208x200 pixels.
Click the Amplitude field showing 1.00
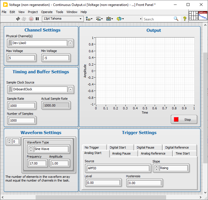(x=60, y=163)
